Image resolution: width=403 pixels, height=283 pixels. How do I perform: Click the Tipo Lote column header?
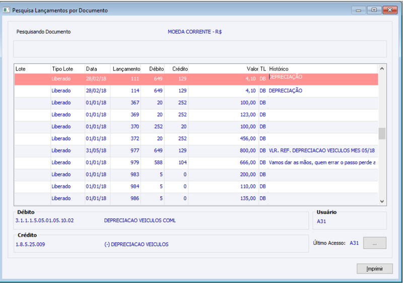68,69
